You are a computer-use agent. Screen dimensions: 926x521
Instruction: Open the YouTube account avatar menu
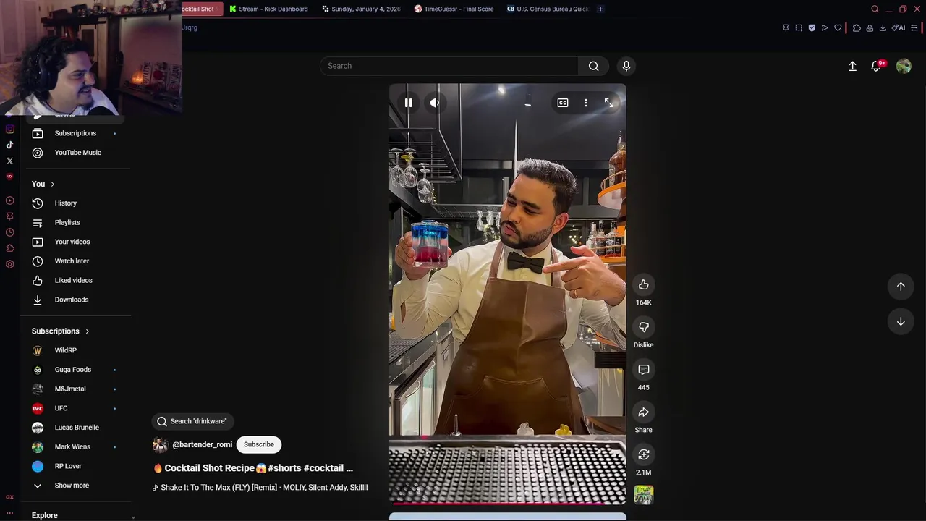pyautogui.click(x=904, y=66)
